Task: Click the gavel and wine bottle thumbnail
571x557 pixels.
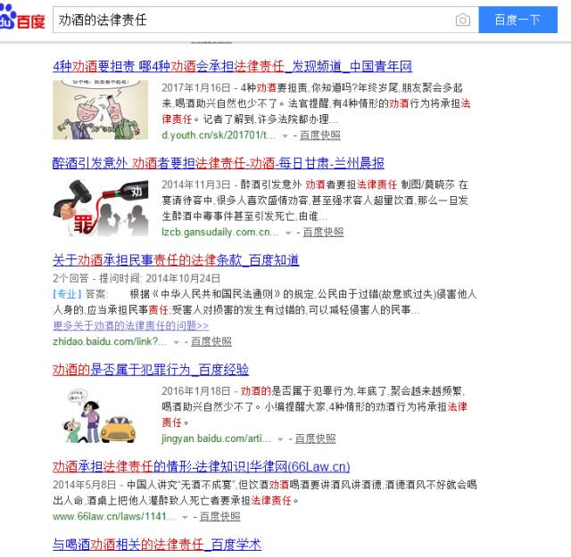Action: 101,207
